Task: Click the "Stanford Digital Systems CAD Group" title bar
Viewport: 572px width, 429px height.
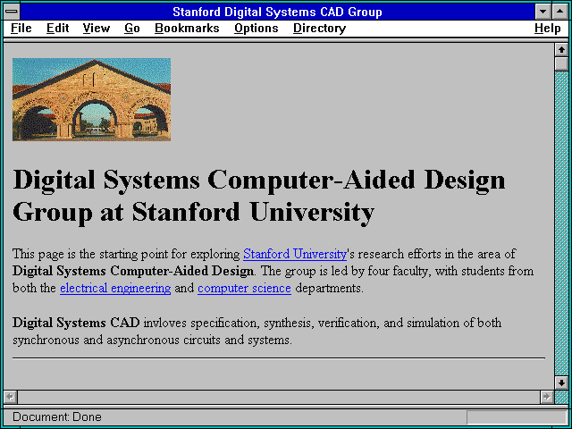Action: (277, 12)
